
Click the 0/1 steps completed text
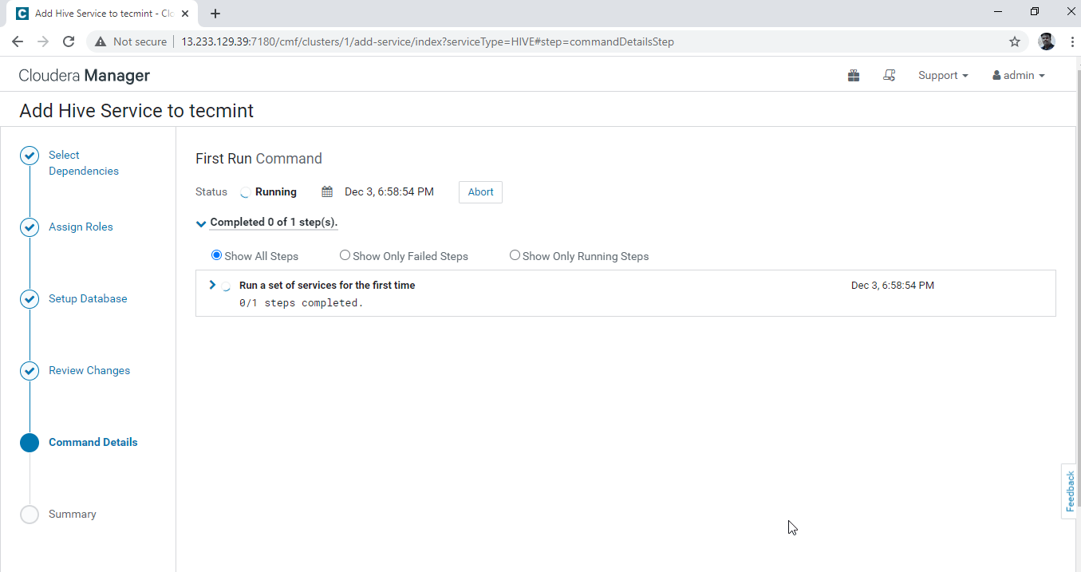301,303
